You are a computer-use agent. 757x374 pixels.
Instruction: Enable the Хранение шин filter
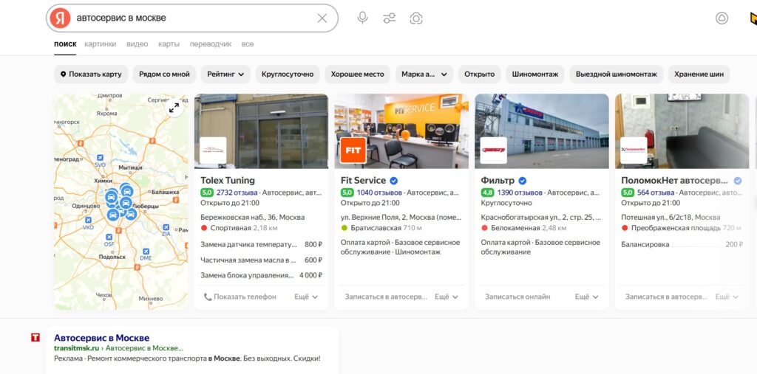699,75
